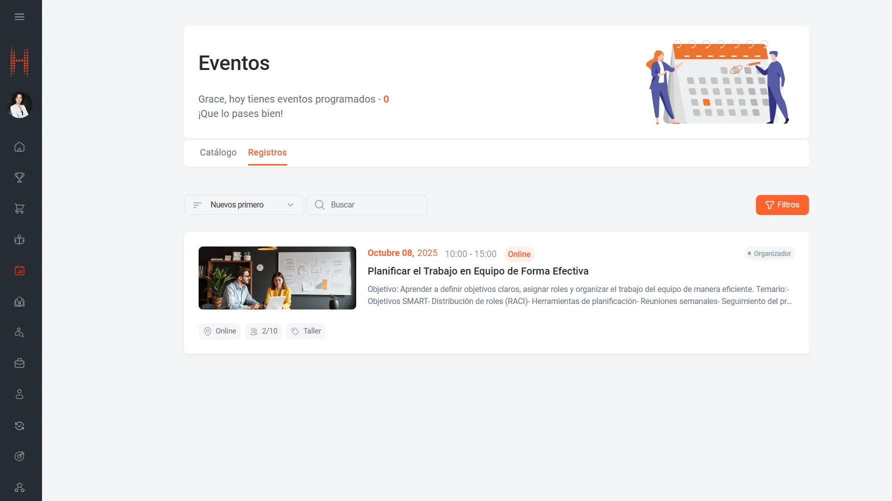Click the event thumbnail image

click(x=277, y=278)
